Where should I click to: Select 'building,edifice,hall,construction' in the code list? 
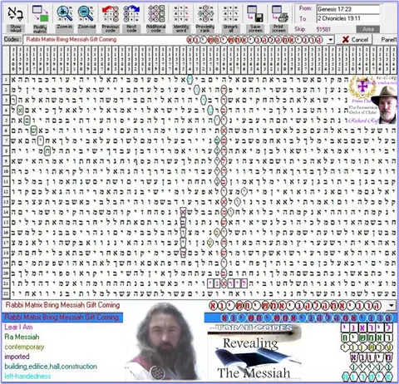51,367
